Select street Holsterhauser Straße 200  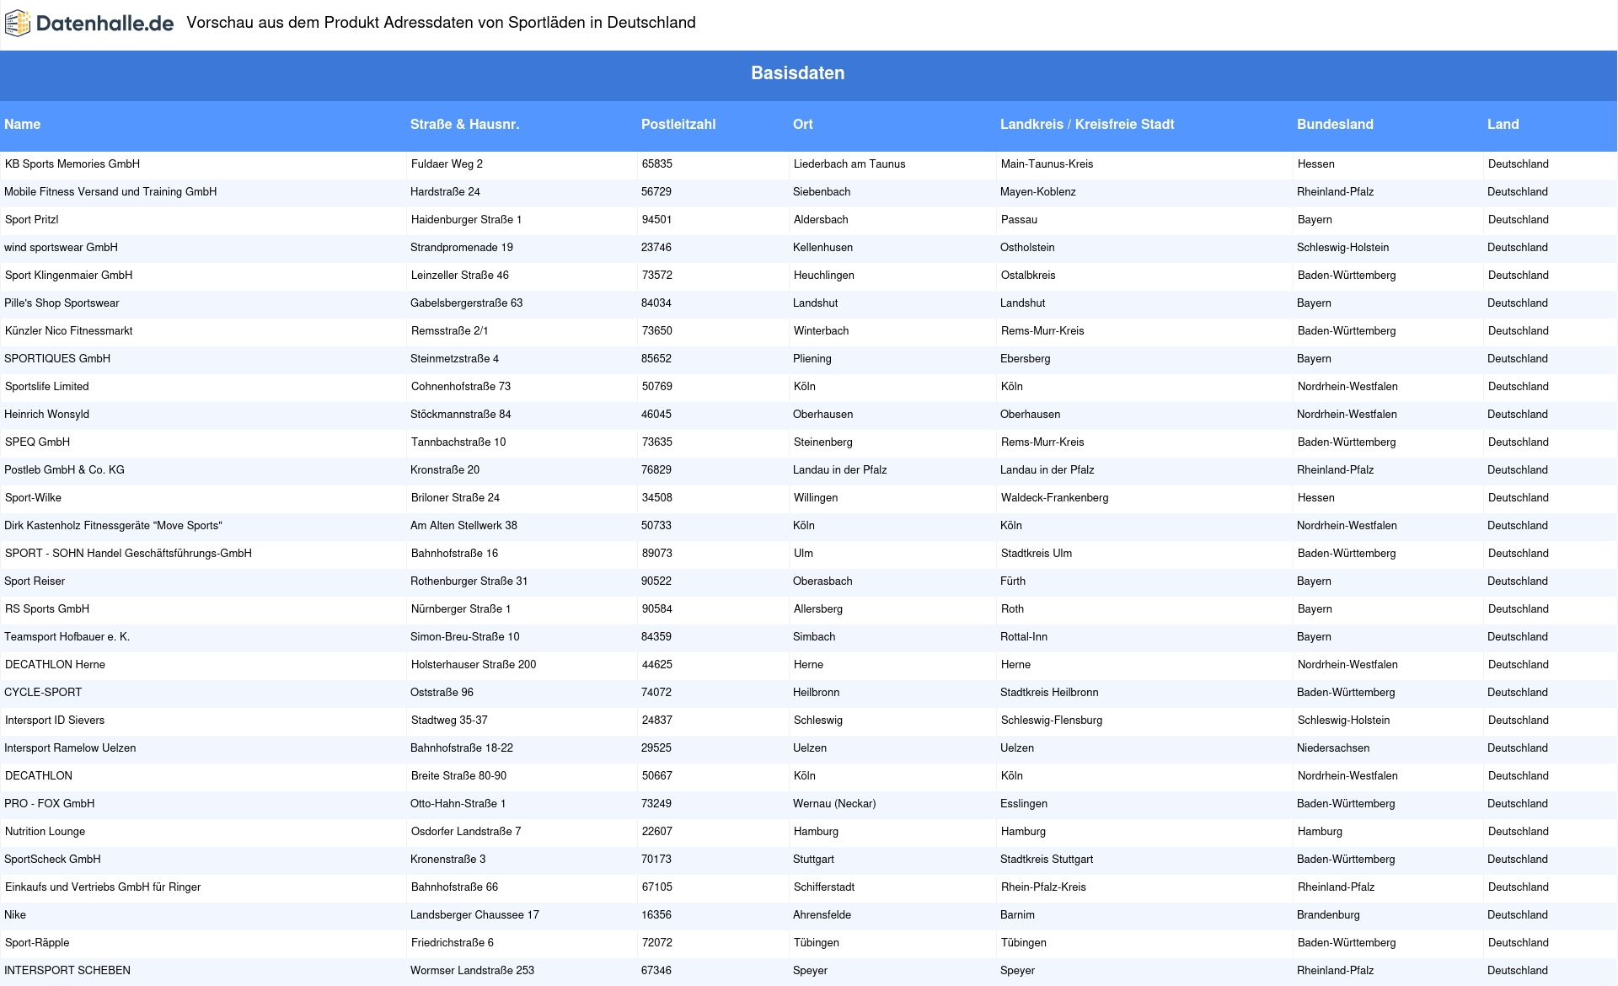(x=474, y=665)
